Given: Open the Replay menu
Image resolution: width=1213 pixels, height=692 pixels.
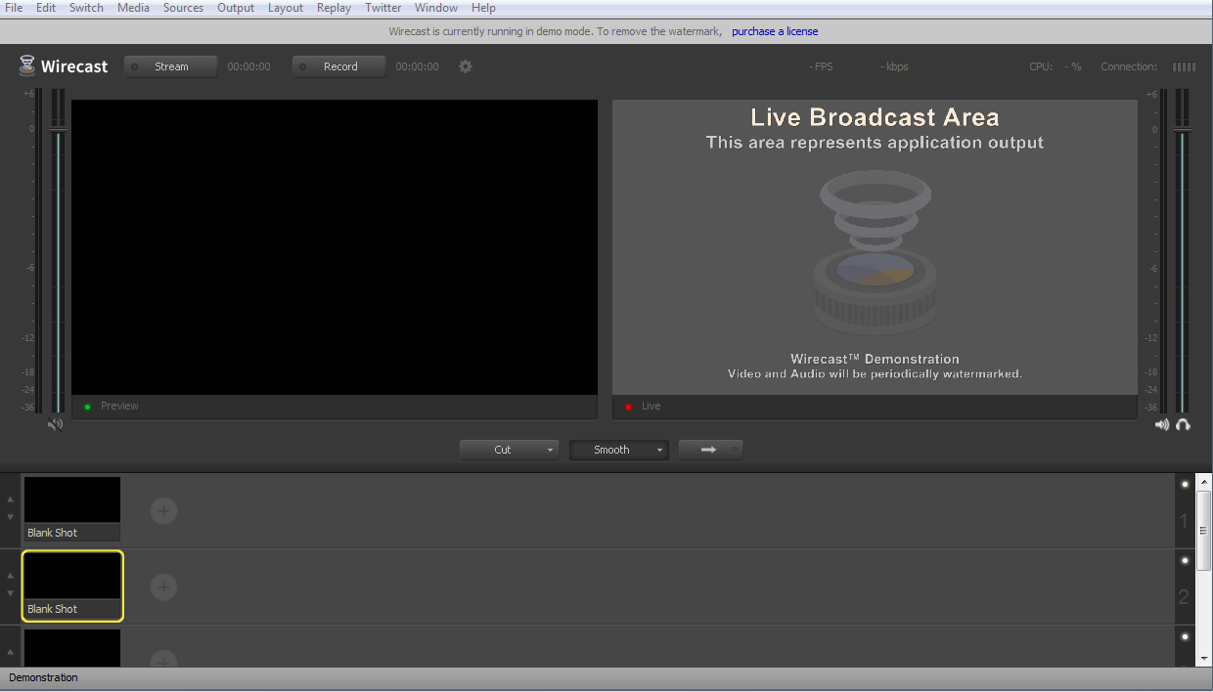Looking at the screenshot, I should 334,7.
